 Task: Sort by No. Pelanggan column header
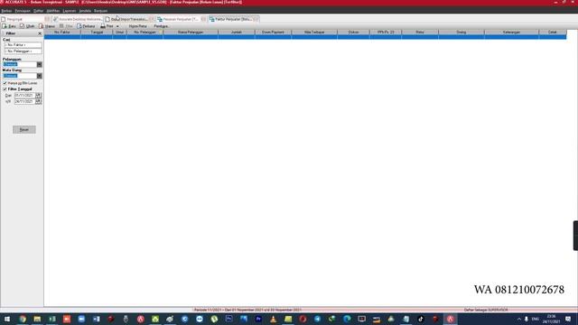[144, 32]
